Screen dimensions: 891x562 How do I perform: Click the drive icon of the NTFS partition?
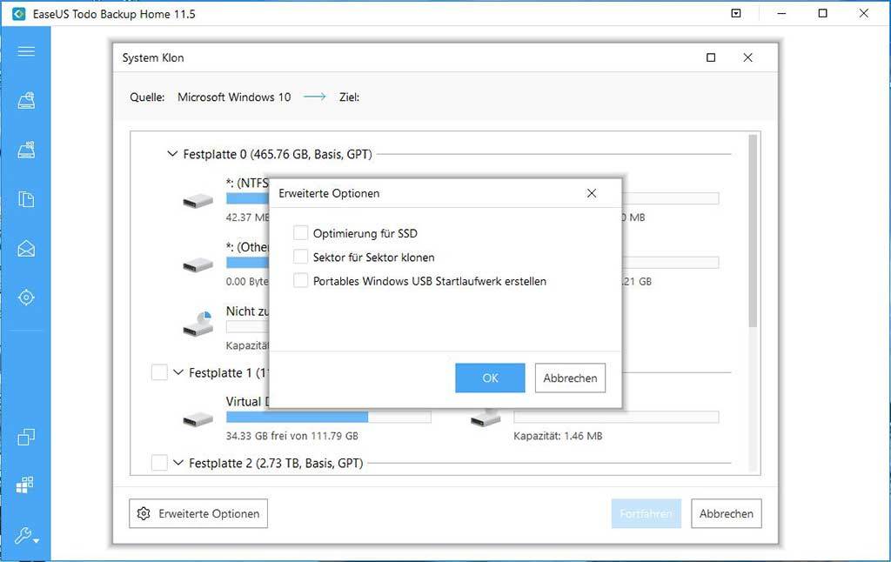click(x=198, y=201)
